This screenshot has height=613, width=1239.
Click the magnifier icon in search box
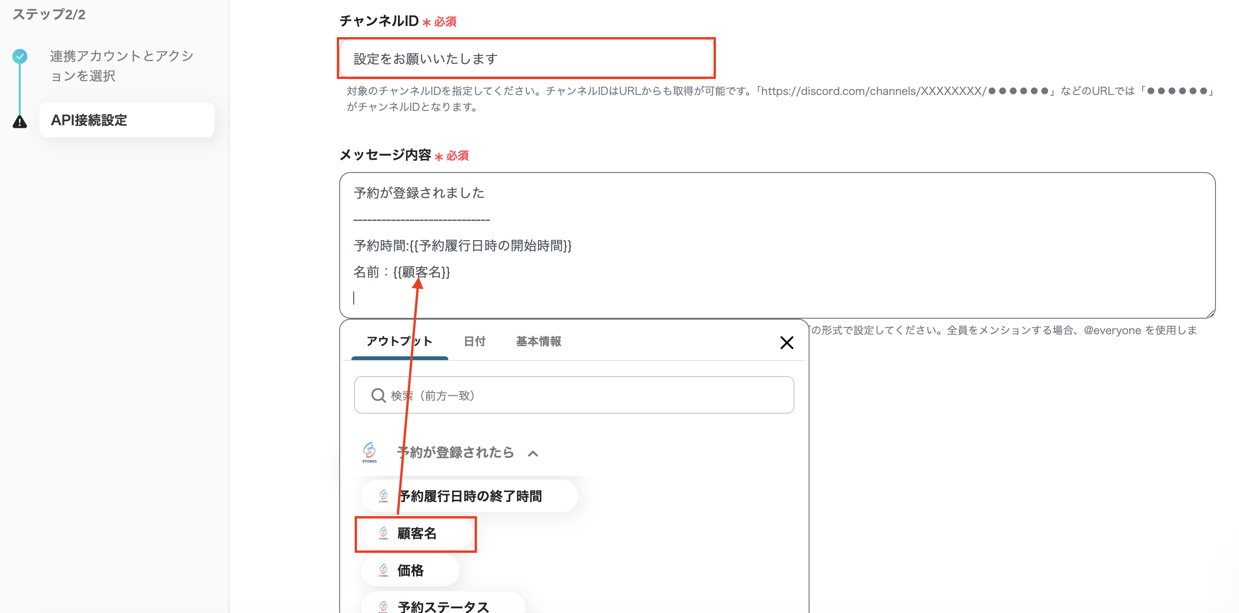click(x=379, y=395)
